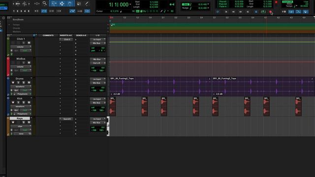Viewport: 315px width, 177px height.
Task: Toggle the Online button in transport
Action: click(x=218, y=12)
